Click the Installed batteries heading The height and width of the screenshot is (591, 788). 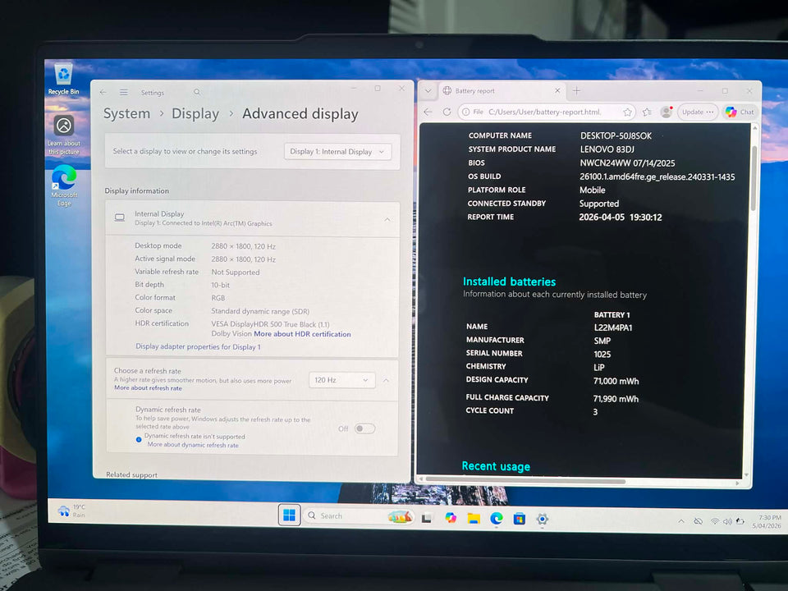[509, 282]
